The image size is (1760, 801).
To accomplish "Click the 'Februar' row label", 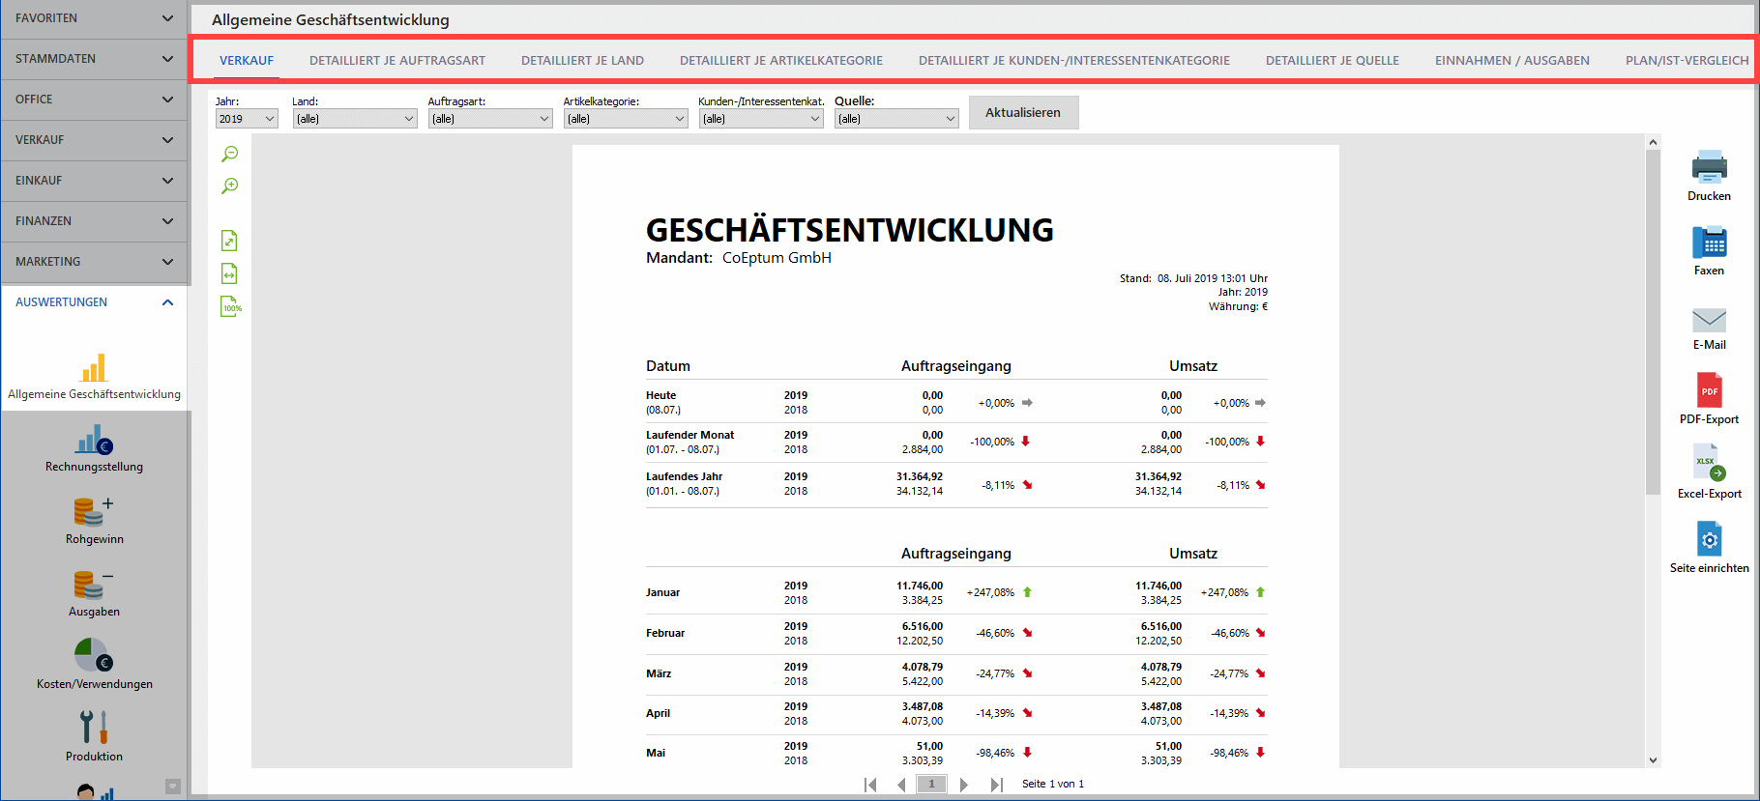I will point(665,633).
